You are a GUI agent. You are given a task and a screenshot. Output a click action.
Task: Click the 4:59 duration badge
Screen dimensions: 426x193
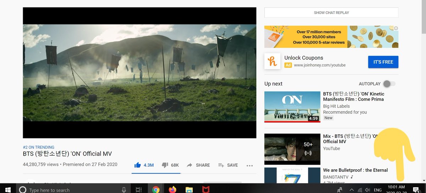pyautogui.click(x=313, y=118)
